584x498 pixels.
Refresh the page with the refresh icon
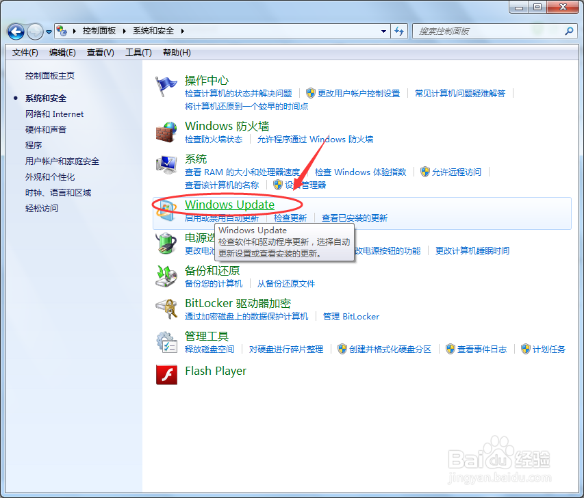pyautogui.click(x=400, y=31)
